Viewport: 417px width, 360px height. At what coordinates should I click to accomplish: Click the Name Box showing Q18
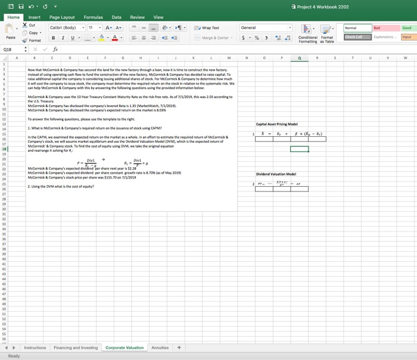(x=13, y=49)
